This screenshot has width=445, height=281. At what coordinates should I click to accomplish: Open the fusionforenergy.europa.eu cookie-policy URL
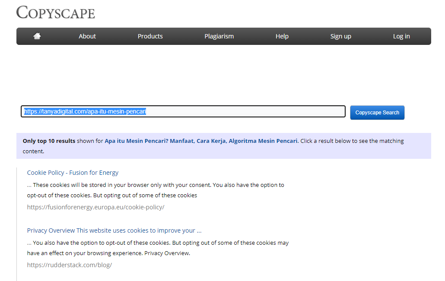click(x=95, y=207)
